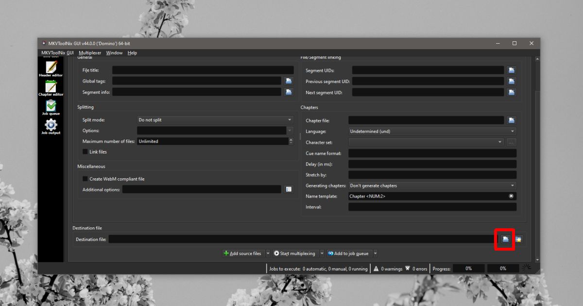This screenshot has height=306, width=583.
Task: Increase Maximum number of files value
Action: click(x=290, y=139)
